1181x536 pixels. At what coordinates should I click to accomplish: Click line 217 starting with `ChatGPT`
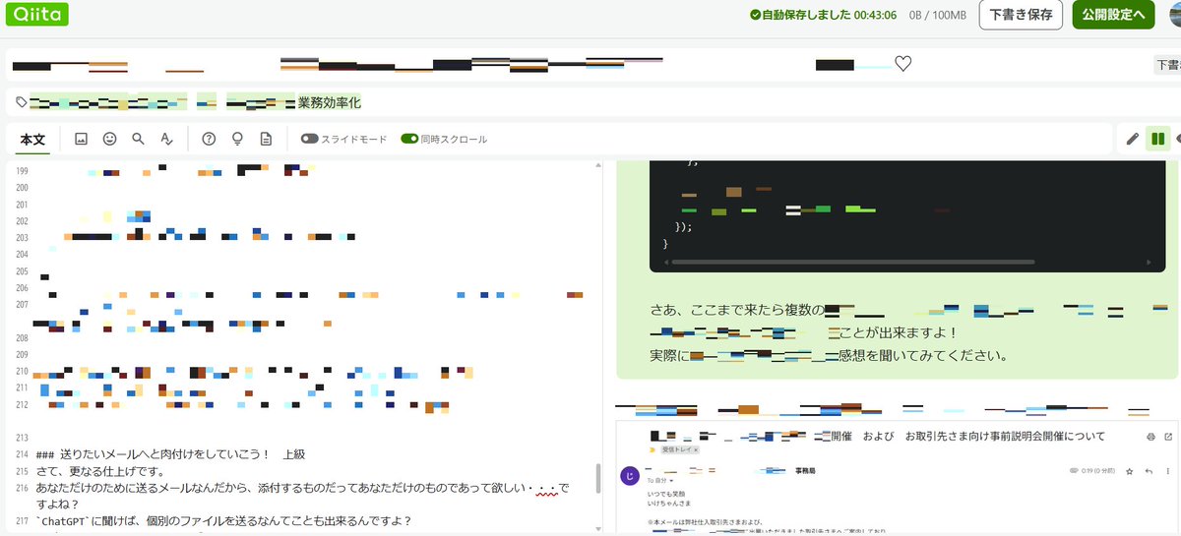point(223,521)
